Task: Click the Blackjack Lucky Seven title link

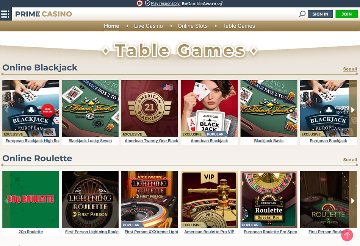Action: (90, 141)
